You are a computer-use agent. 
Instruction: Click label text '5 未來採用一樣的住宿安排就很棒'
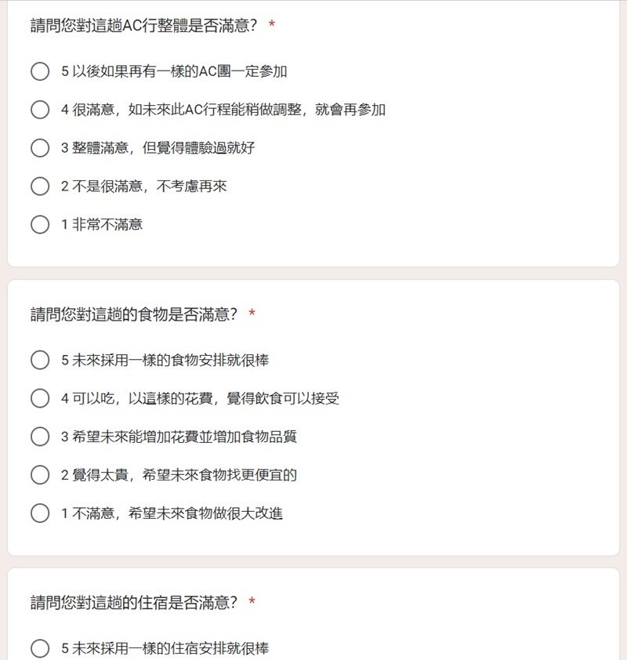click(x=165, y=648)
